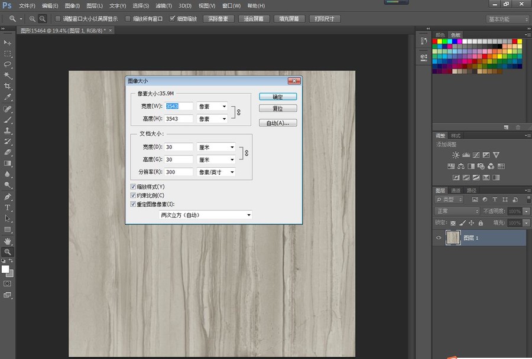Select the Crop tool

coord(7,86)
